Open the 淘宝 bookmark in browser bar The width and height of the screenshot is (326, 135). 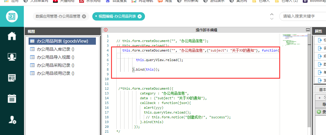(x=165, y=1)
